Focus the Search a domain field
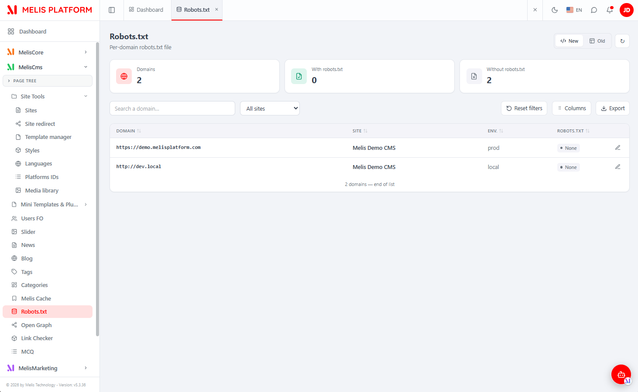This screenshot has width=638, height=392. pos(172,108)
